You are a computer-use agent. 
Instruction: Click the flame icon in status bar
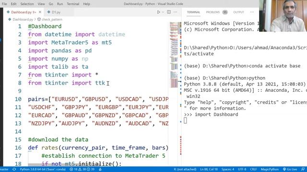[x=100, y=169]
